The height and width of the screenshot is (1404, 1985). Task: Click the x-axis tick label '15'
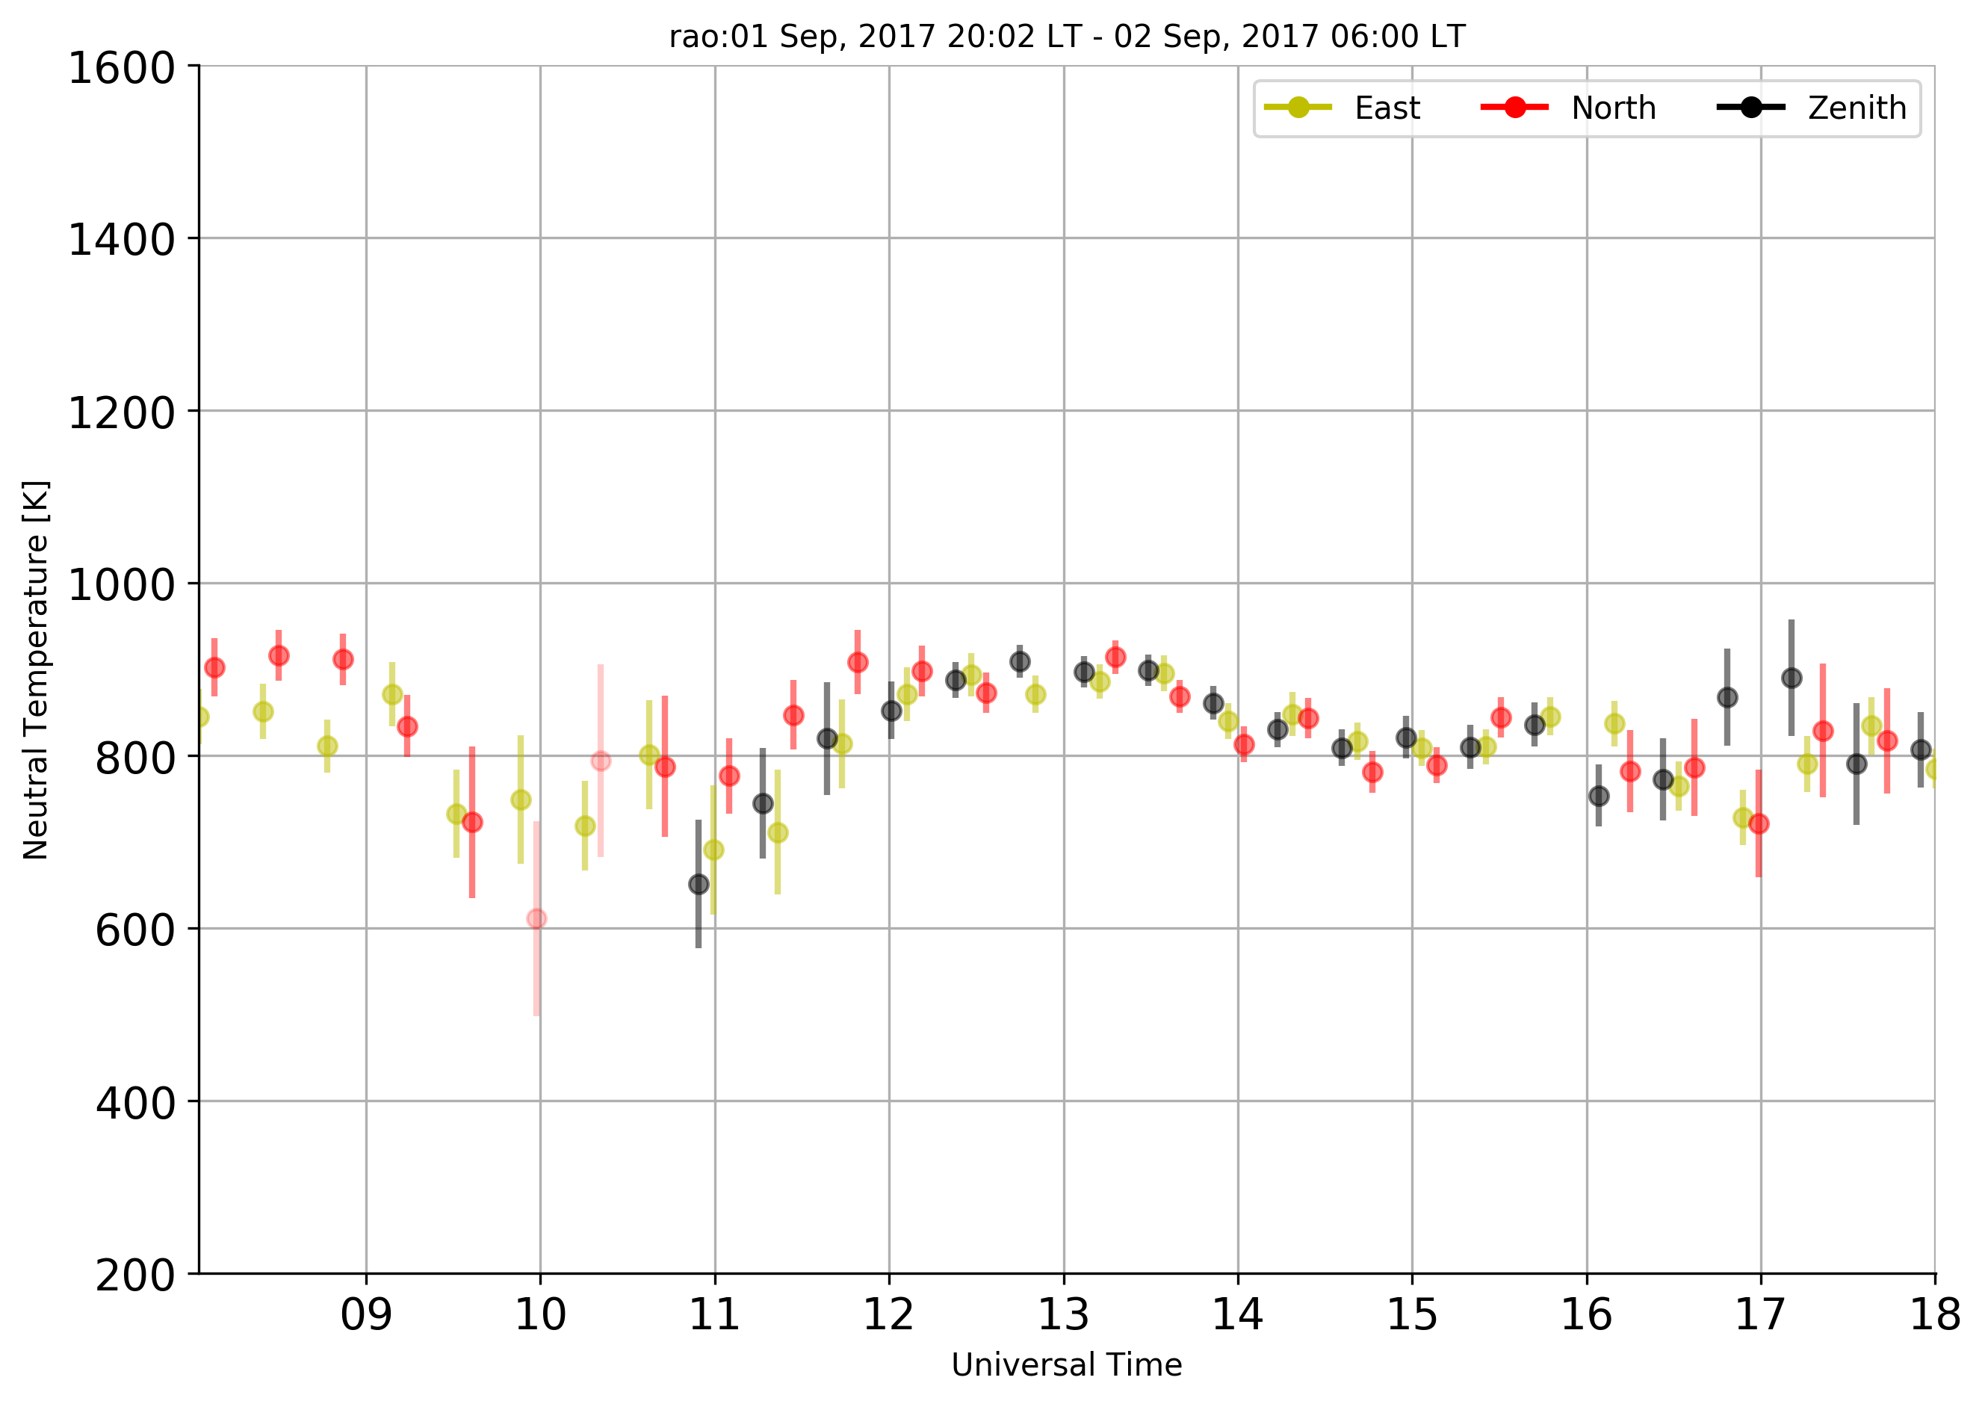click(1413, 1316)
